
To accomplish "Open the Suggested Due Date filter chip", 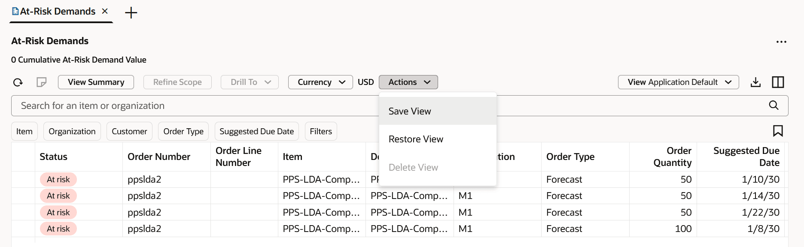I will [x=256, y=132].
